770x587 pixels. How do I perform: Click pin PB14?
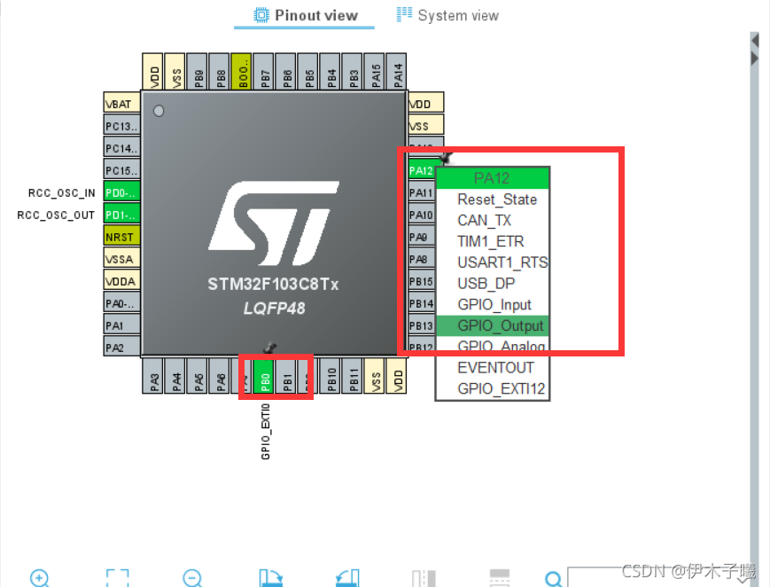click(422, 304)
